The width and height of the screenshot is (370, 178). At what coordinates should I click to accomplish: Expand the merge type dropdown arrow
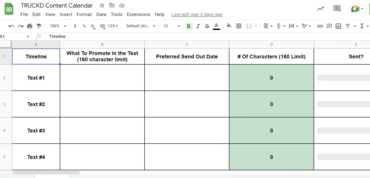(256, 26)
